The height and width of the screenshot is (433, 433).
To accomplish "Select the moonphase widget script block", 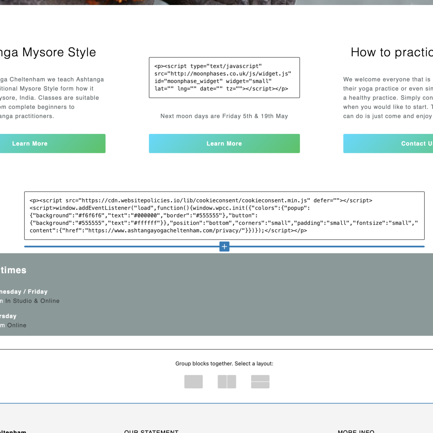I will point(224,78).
